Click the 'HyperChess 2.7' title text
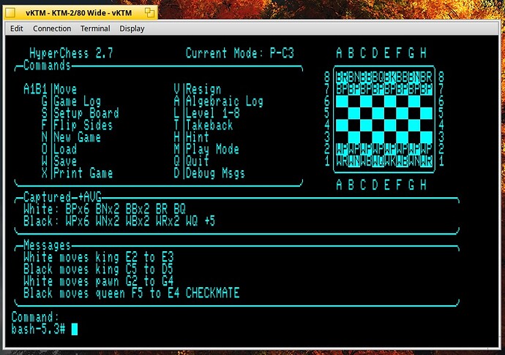505x355 pixels. 71,53
